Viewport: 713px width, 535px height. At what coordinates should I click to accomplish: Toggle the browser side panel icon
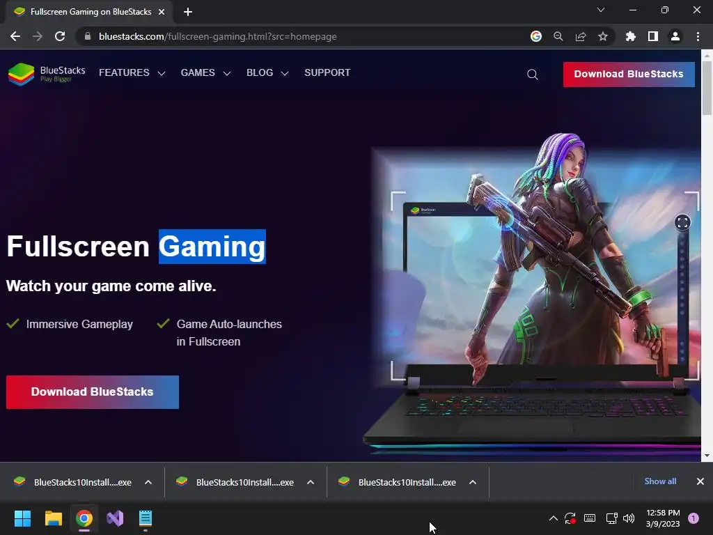coord(653,36)
